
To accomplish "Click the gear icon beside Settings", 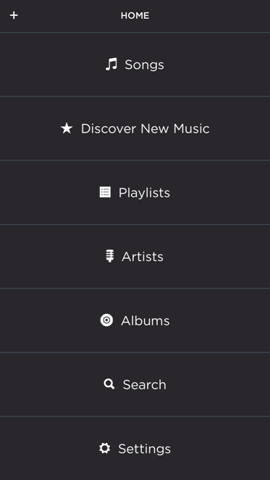I will click(104, 448).
